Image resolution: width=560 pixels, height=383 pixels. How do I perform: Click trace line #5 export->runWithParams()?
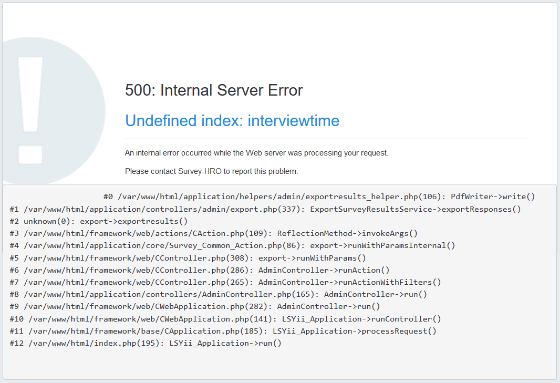188,258
